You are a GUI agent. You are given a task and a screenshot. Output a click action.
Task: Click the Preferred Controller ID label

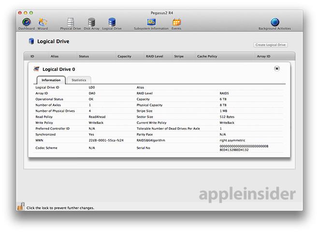click(x=53, y=129)
